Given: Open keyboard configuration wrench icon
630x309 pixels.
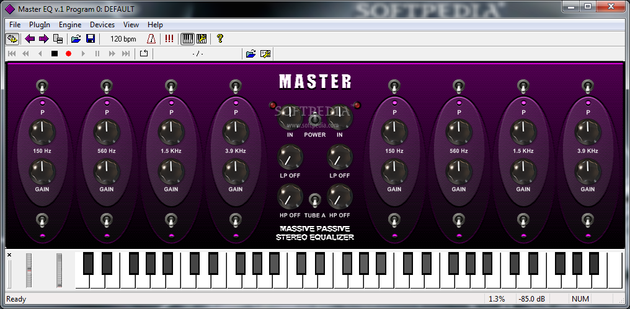Looking at the screenshot, I should (x=202, y=39).
